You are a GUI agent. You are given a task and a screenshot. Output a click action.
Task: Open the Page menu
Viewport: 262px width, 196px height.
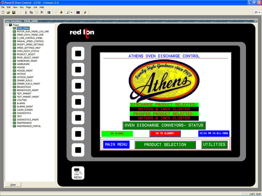[x=28, y=7]
